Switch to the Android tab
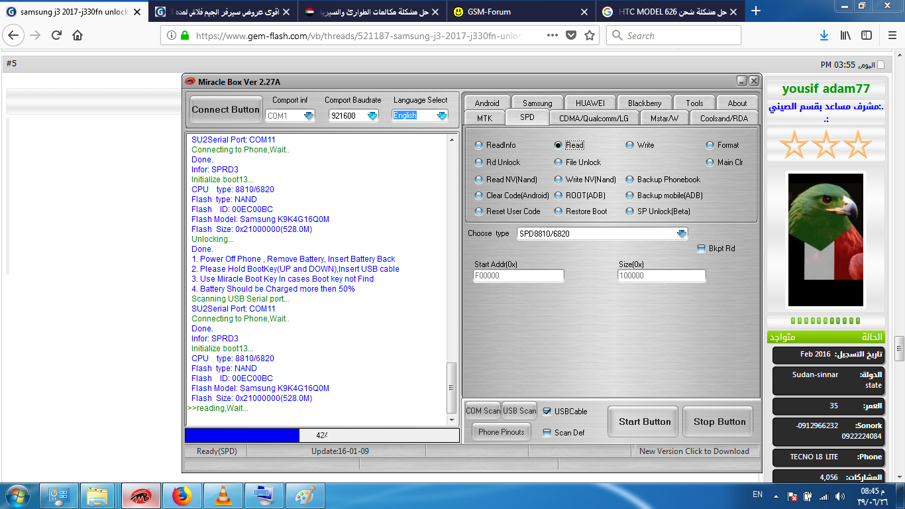 (x=487, y=103)
